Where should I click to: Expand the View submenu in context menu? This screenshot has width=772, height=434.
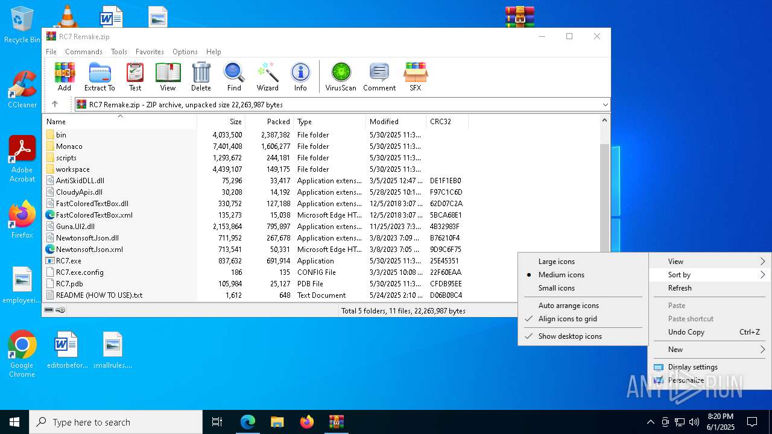[x=710, y=262]
